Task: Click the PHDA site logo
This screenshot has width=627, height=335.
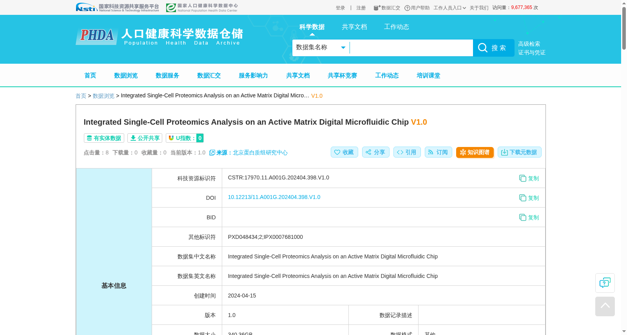Action: click(x=159, y=36)
